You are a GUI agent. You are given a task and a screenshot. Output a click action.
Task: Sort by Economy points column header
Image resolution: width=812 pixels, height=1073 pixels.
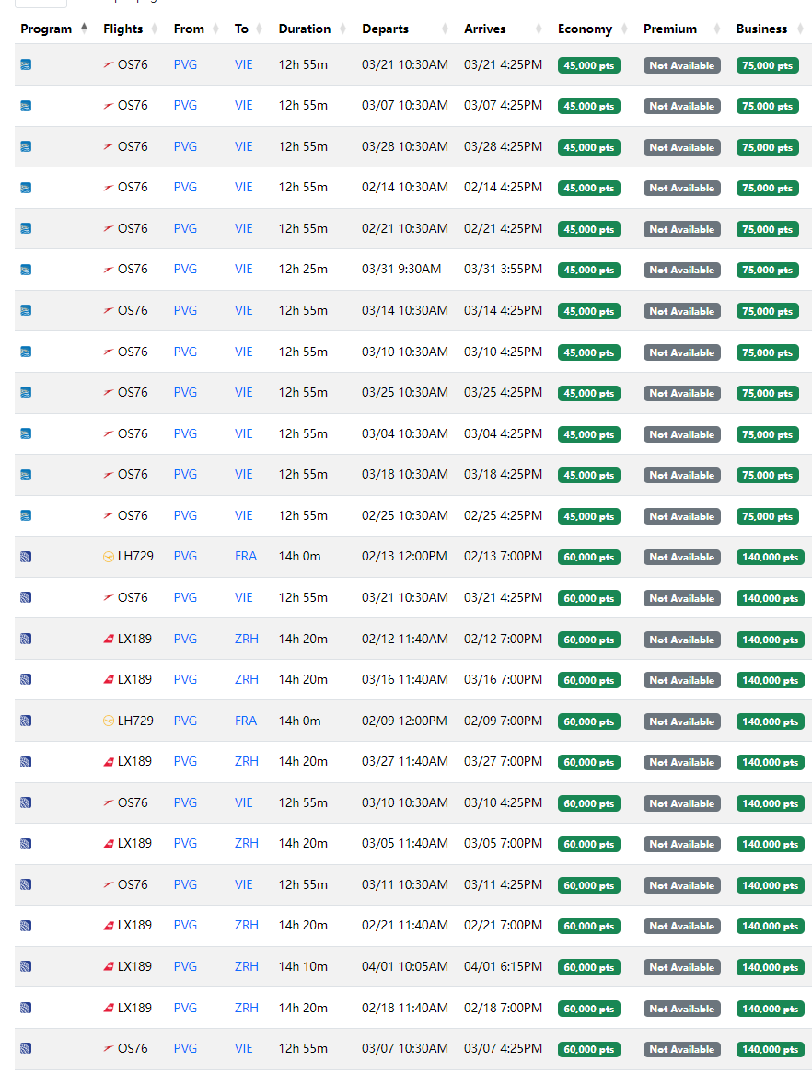pyautogui.click(x=585, y=29)
